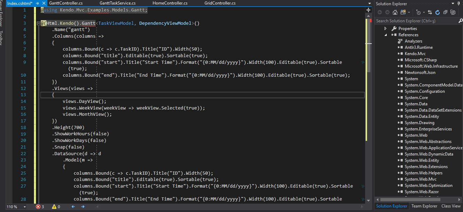Toggle the pin on Index.cshtml tab
Screen dimensions: 463x212
[x=37, y=3]
